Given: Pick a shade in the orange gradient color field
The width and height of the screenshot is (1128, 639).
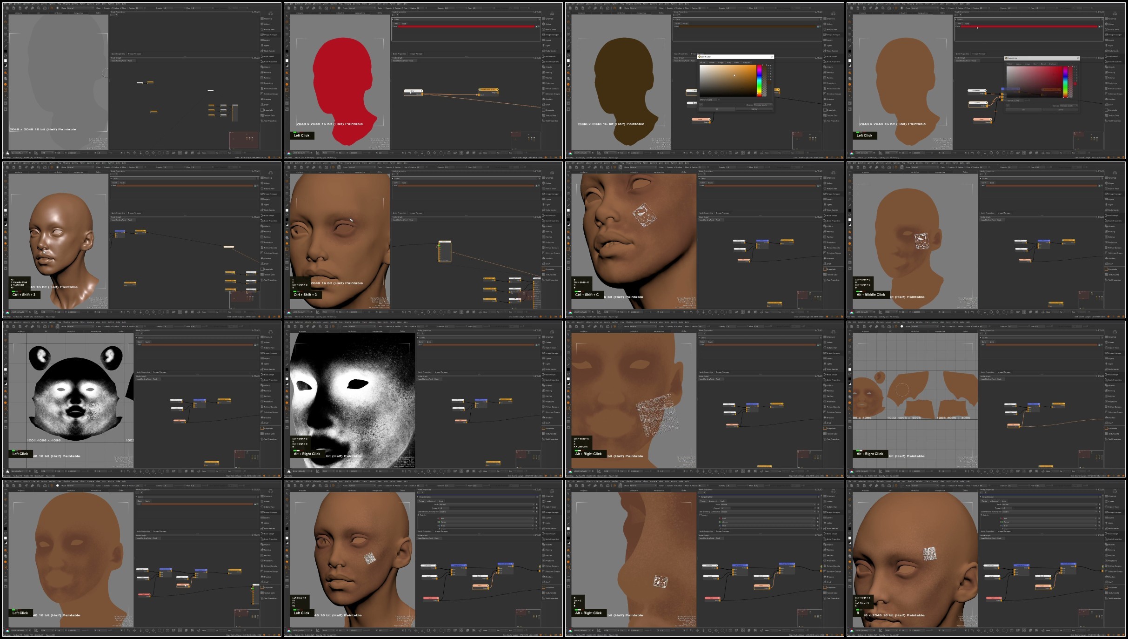Looking at the screenshot, I should (x=728, y=81).
